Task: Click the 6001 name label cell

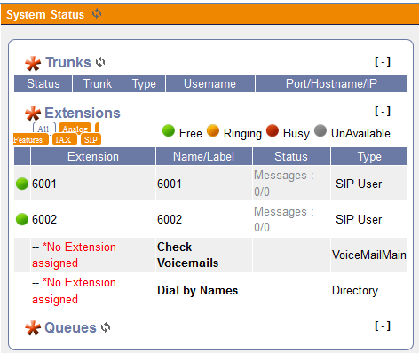Action: 204,184
